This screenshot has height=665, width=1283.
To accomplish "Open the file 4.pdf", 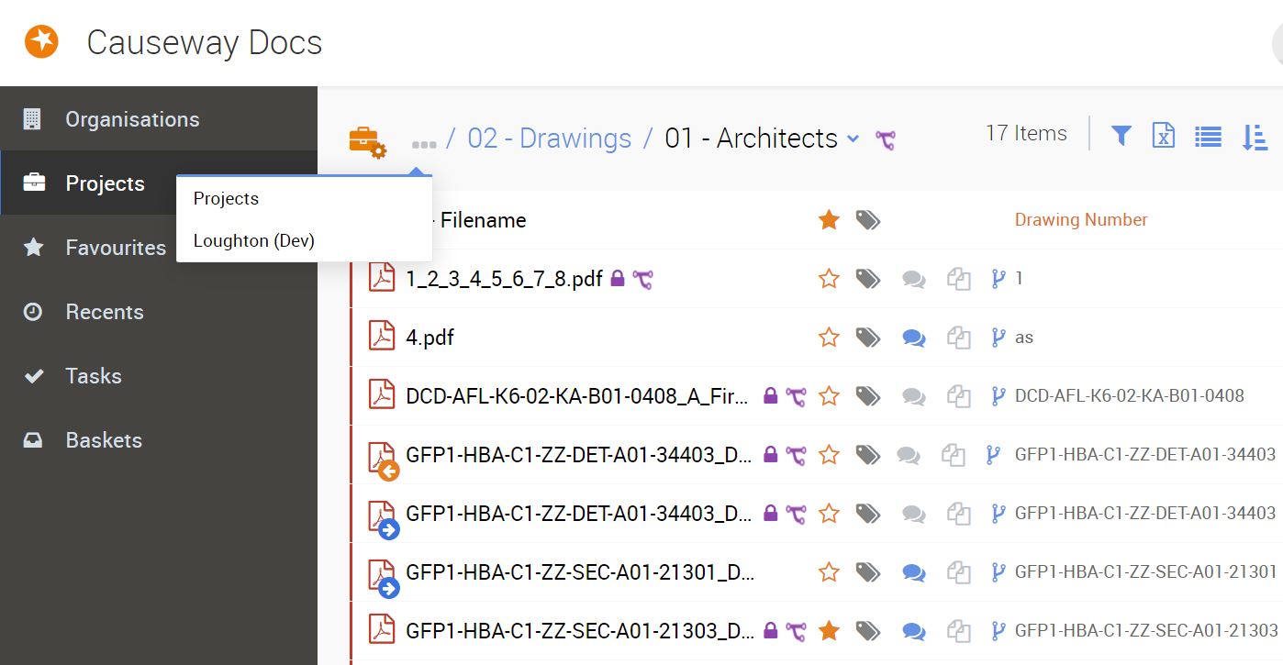I will point(430,338).
